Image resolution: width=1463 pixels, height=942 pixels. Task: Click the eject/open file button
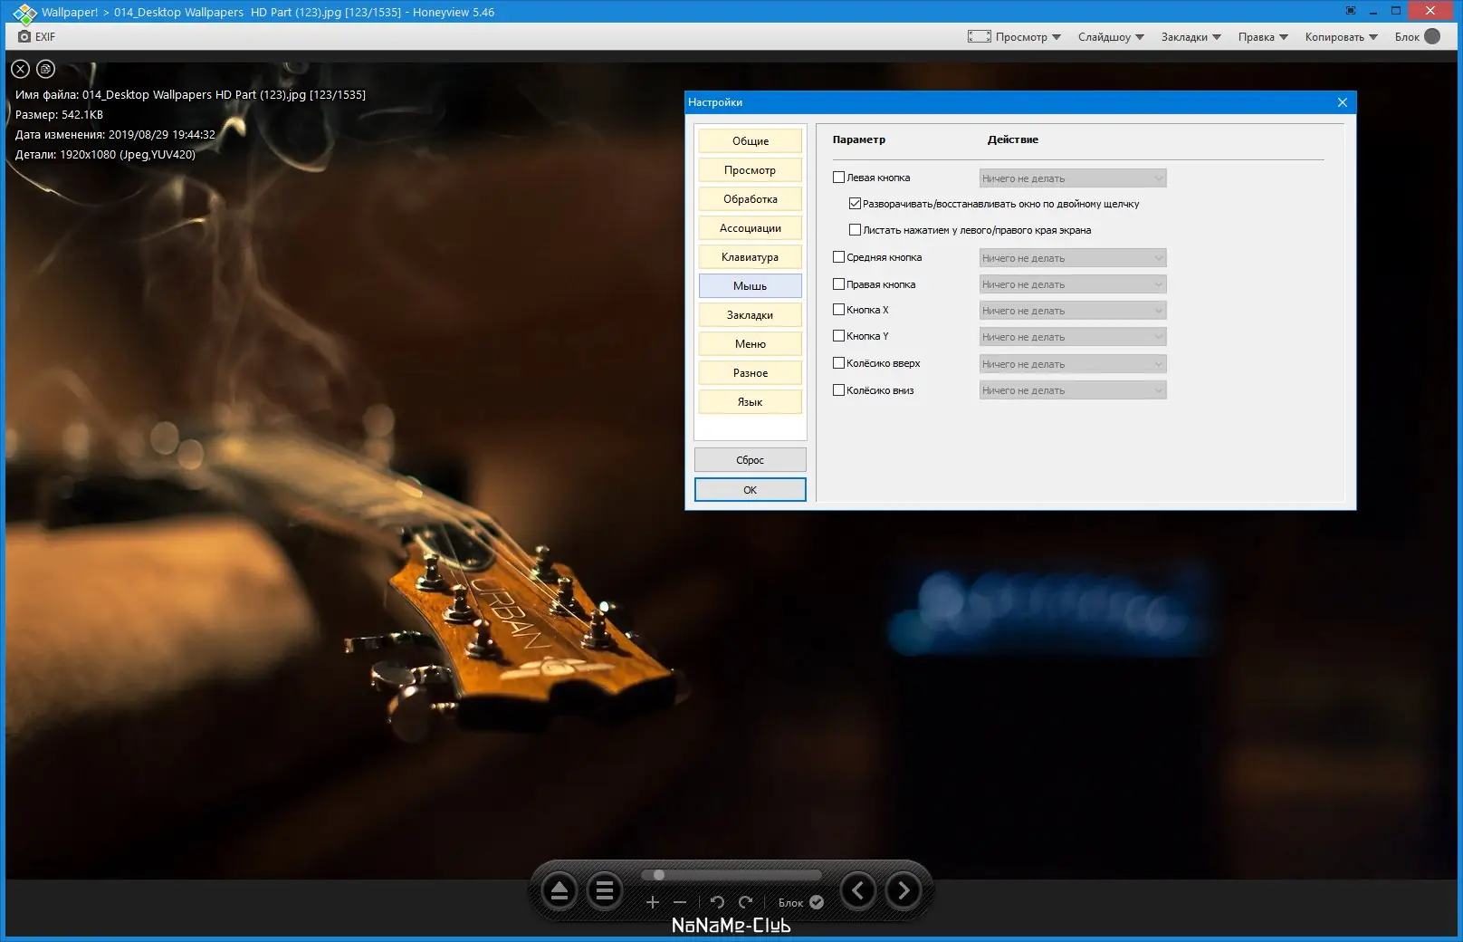click(x=559, y=892)
